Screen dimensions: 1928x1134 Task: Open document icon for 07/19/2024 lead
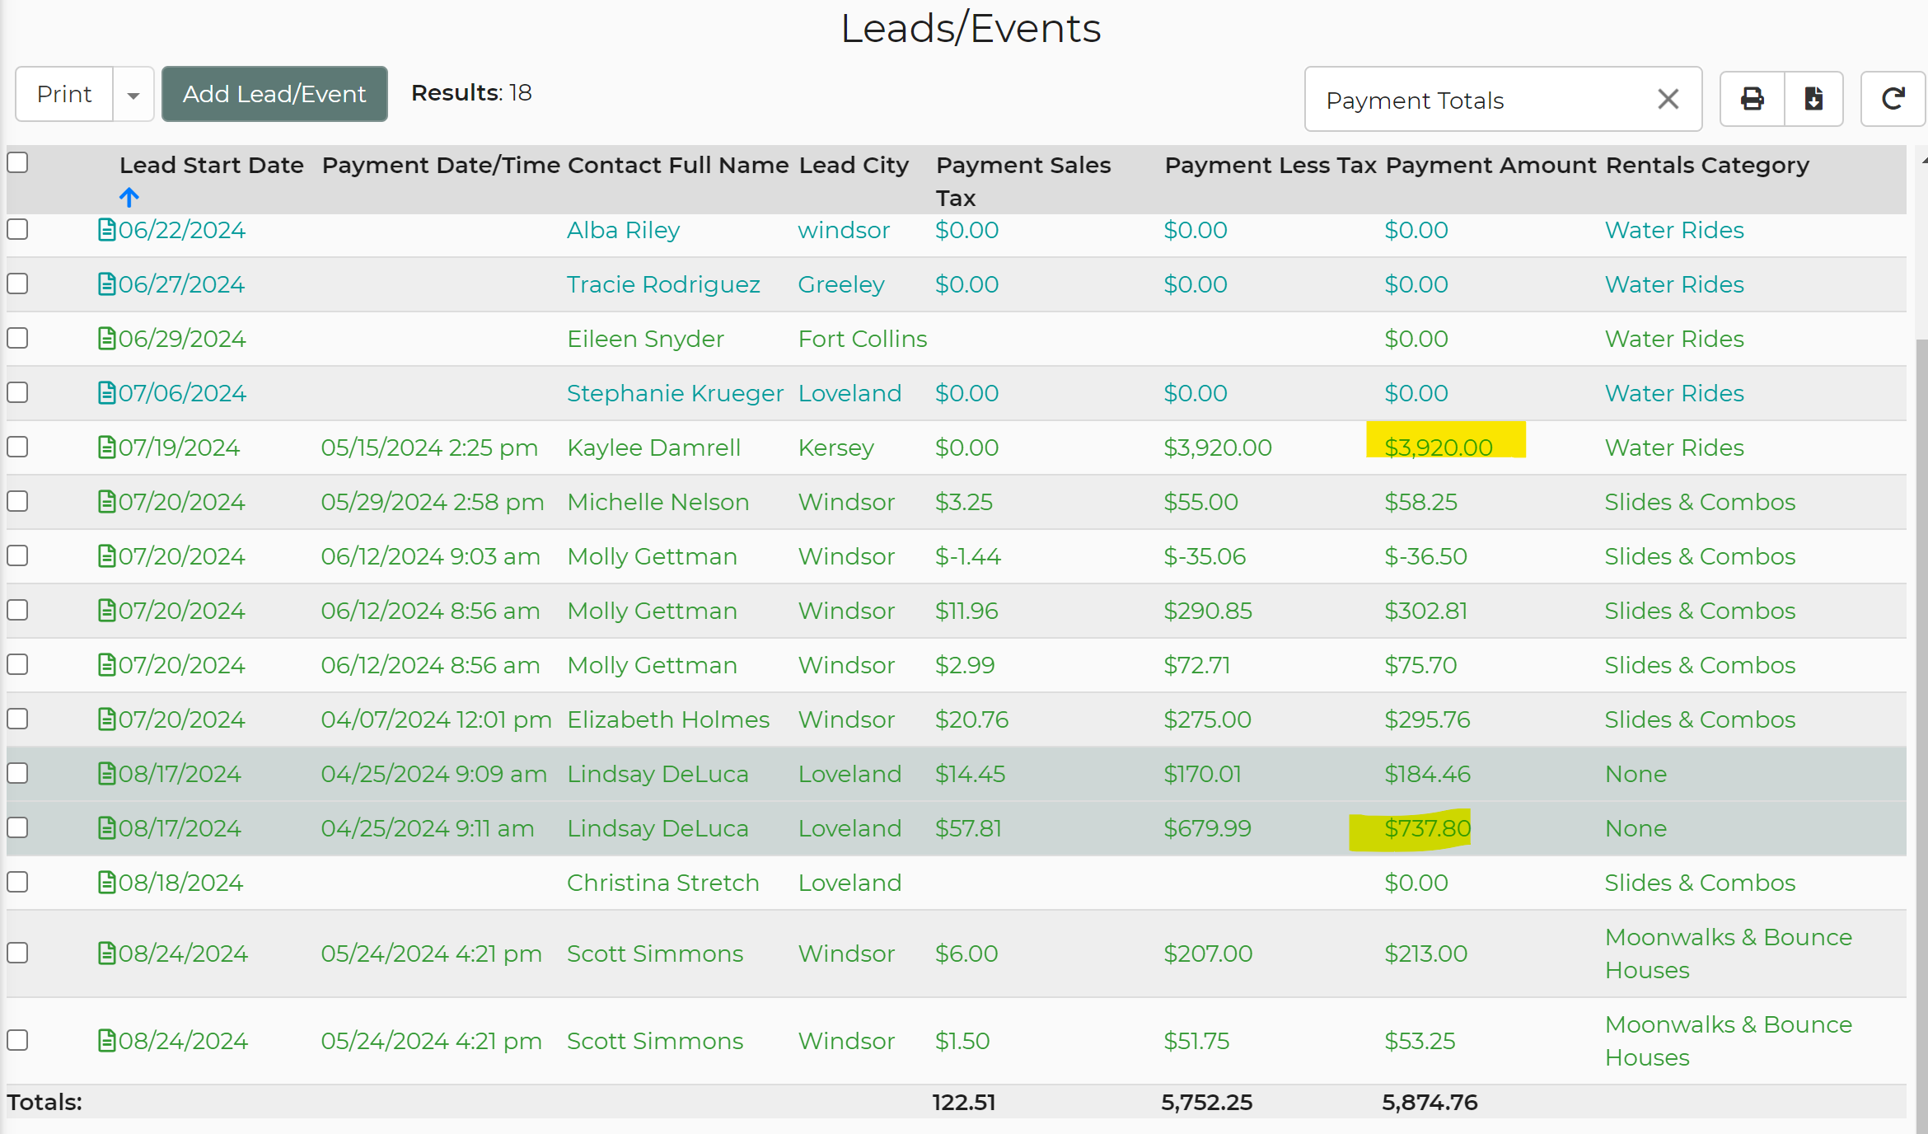(x=106, y=448)
